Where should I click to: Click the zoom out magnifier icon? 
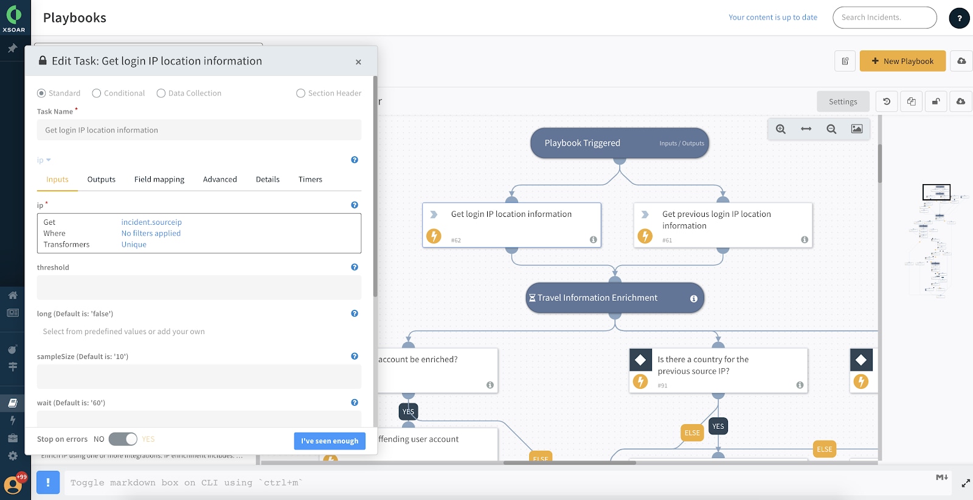[831, 129]
